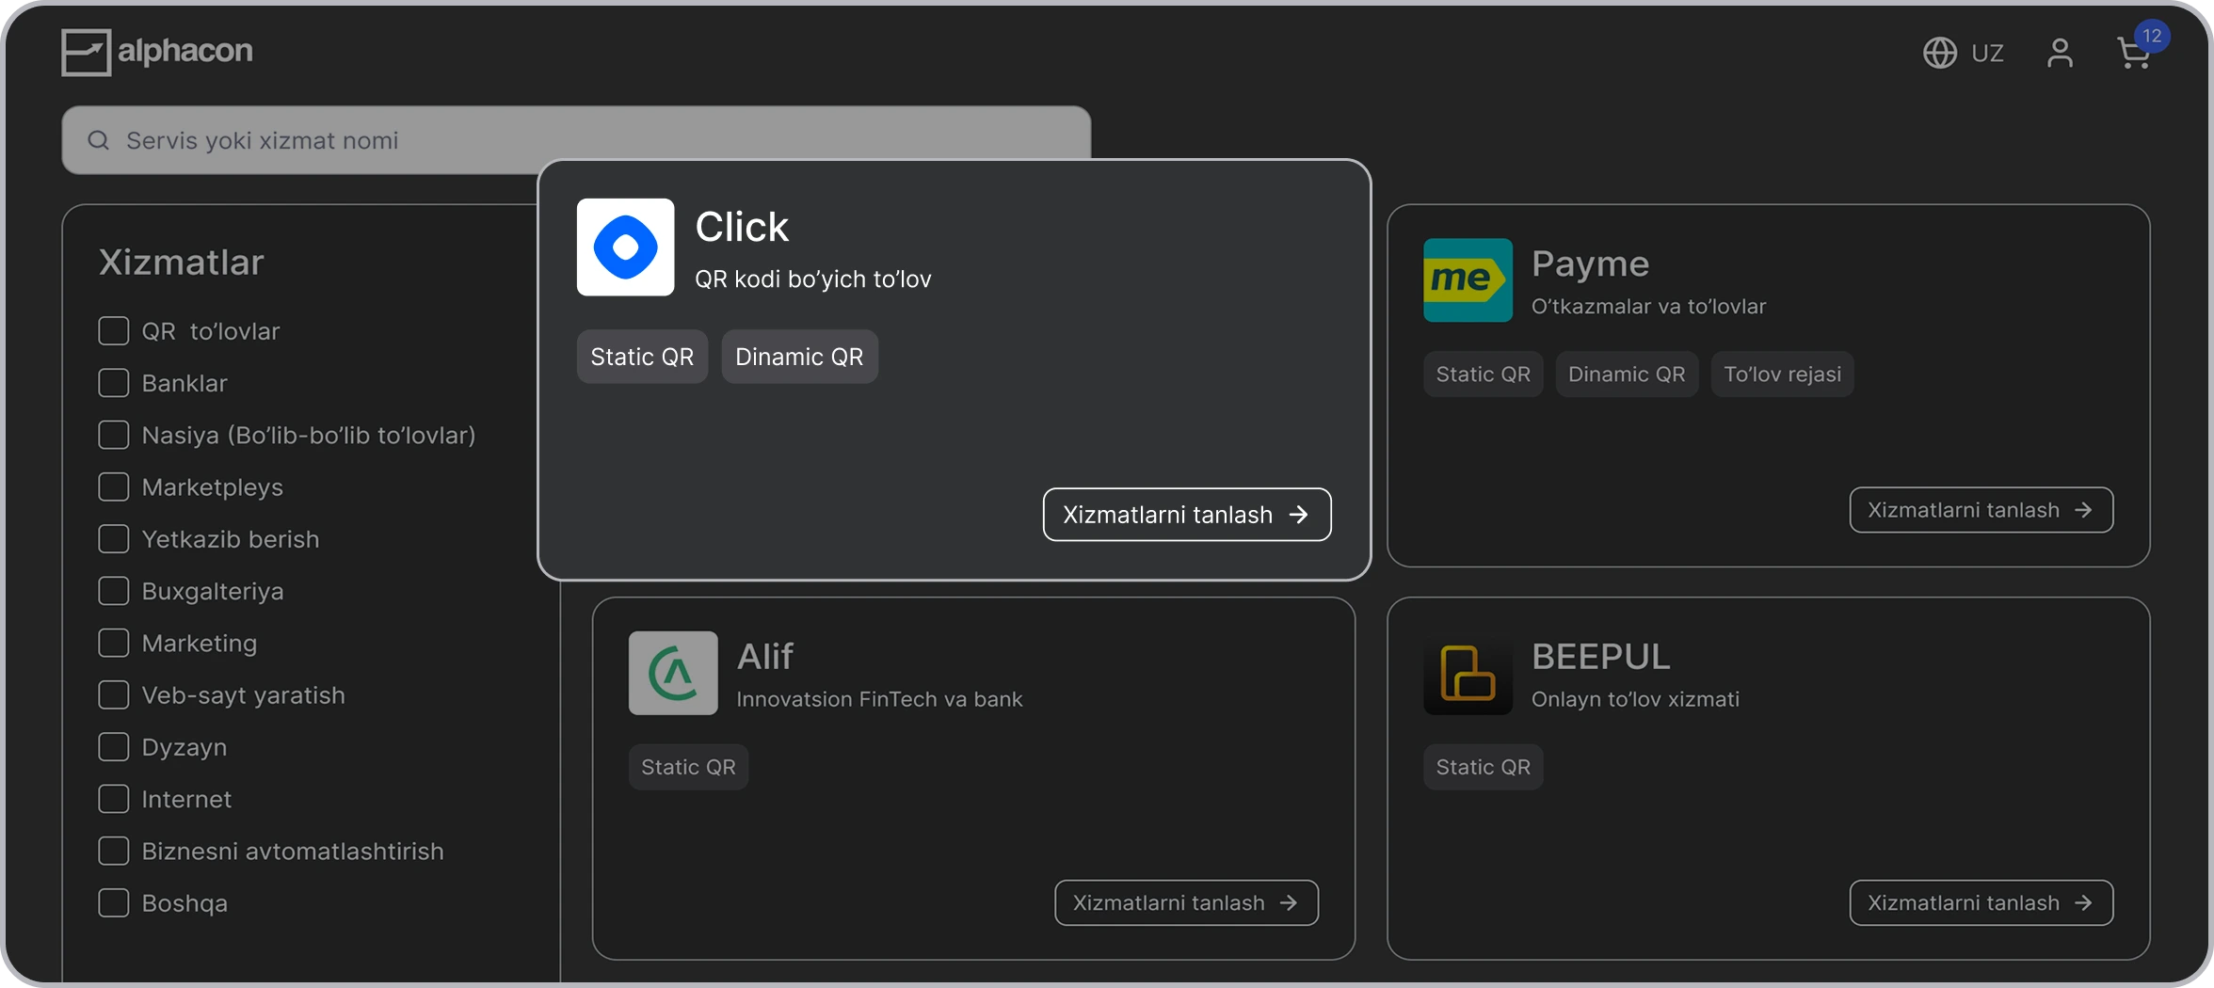Check the Marketpleys checkbox
Screen dimensions: 2214x988
click(x=114, y=486)
